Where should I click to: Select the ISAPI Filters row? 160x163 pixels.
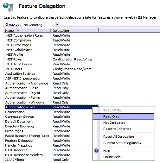click(52, 160)
